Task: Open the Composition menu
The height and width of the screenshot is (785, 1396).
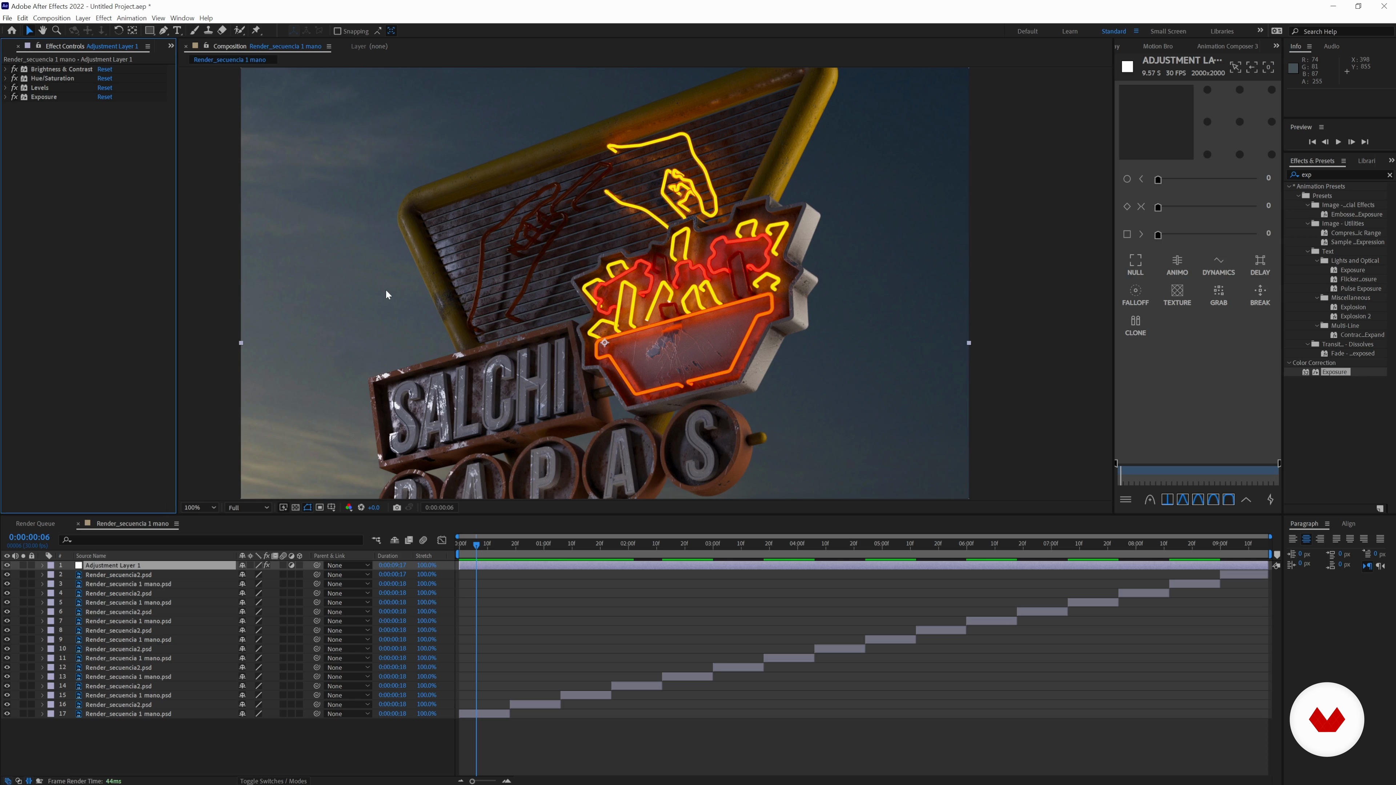Action: [52, 18]
